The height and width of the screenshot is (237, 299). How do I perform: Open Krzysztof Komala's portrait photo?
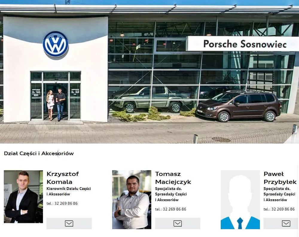click(23, 197)
